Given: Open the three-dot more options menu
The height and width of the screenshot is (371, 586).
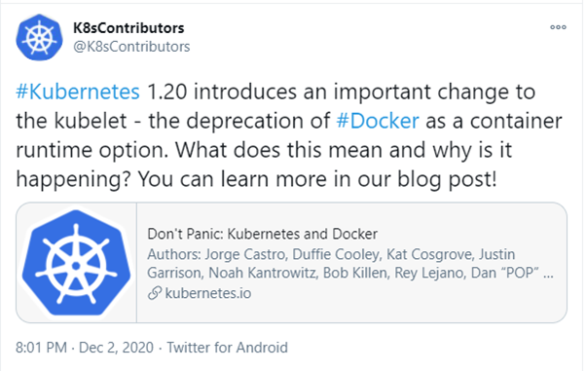Looking at the screenshot, I should (x=558, y=27).
